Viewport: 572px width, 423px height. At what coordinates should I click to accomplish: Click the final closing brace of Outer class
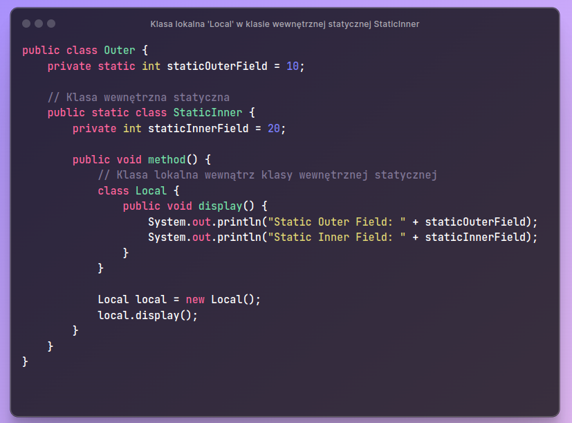26,362
